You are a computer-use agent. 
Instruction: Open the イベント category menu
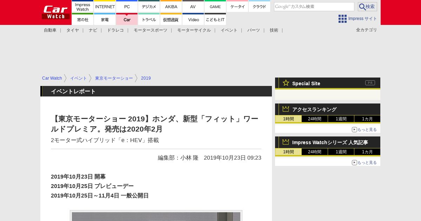[x=229, y=30]
